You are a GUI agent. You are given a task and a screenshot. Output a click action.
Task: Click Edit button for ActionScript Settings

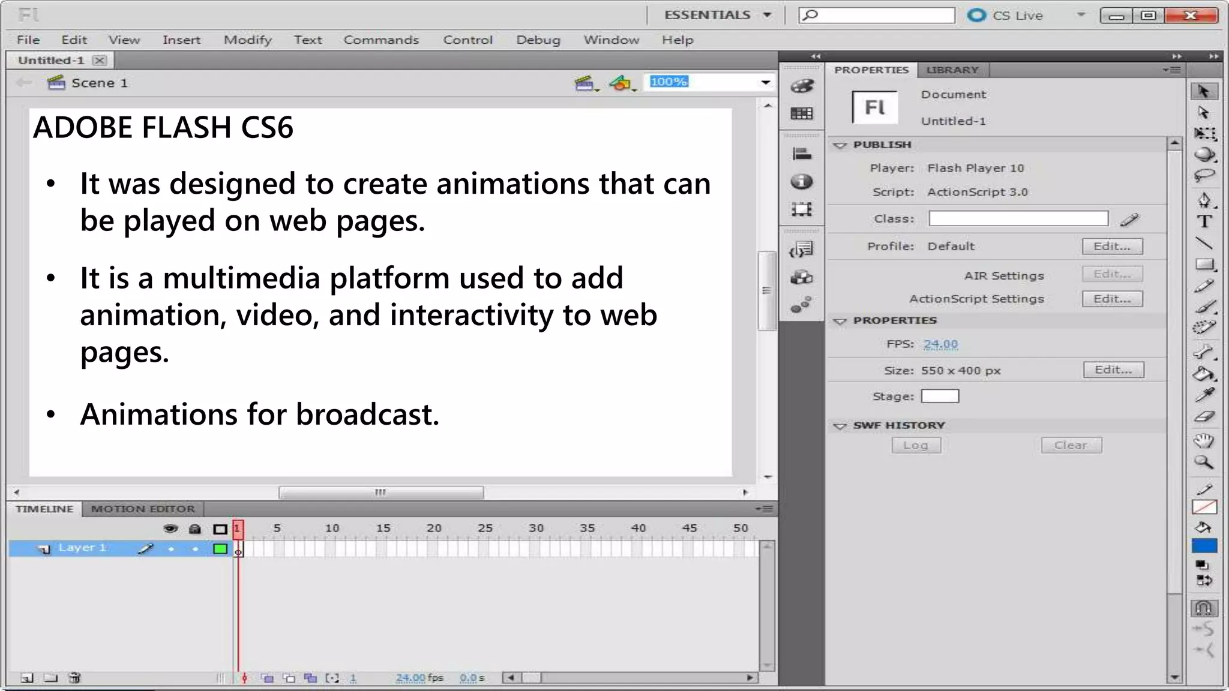[1112, 298]
